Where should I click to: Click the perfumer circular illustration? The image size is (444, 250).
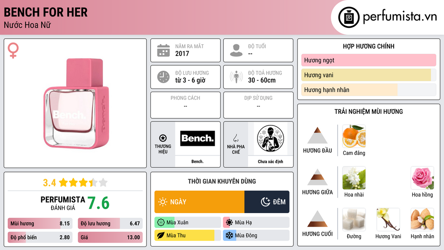tap(271, 138)
